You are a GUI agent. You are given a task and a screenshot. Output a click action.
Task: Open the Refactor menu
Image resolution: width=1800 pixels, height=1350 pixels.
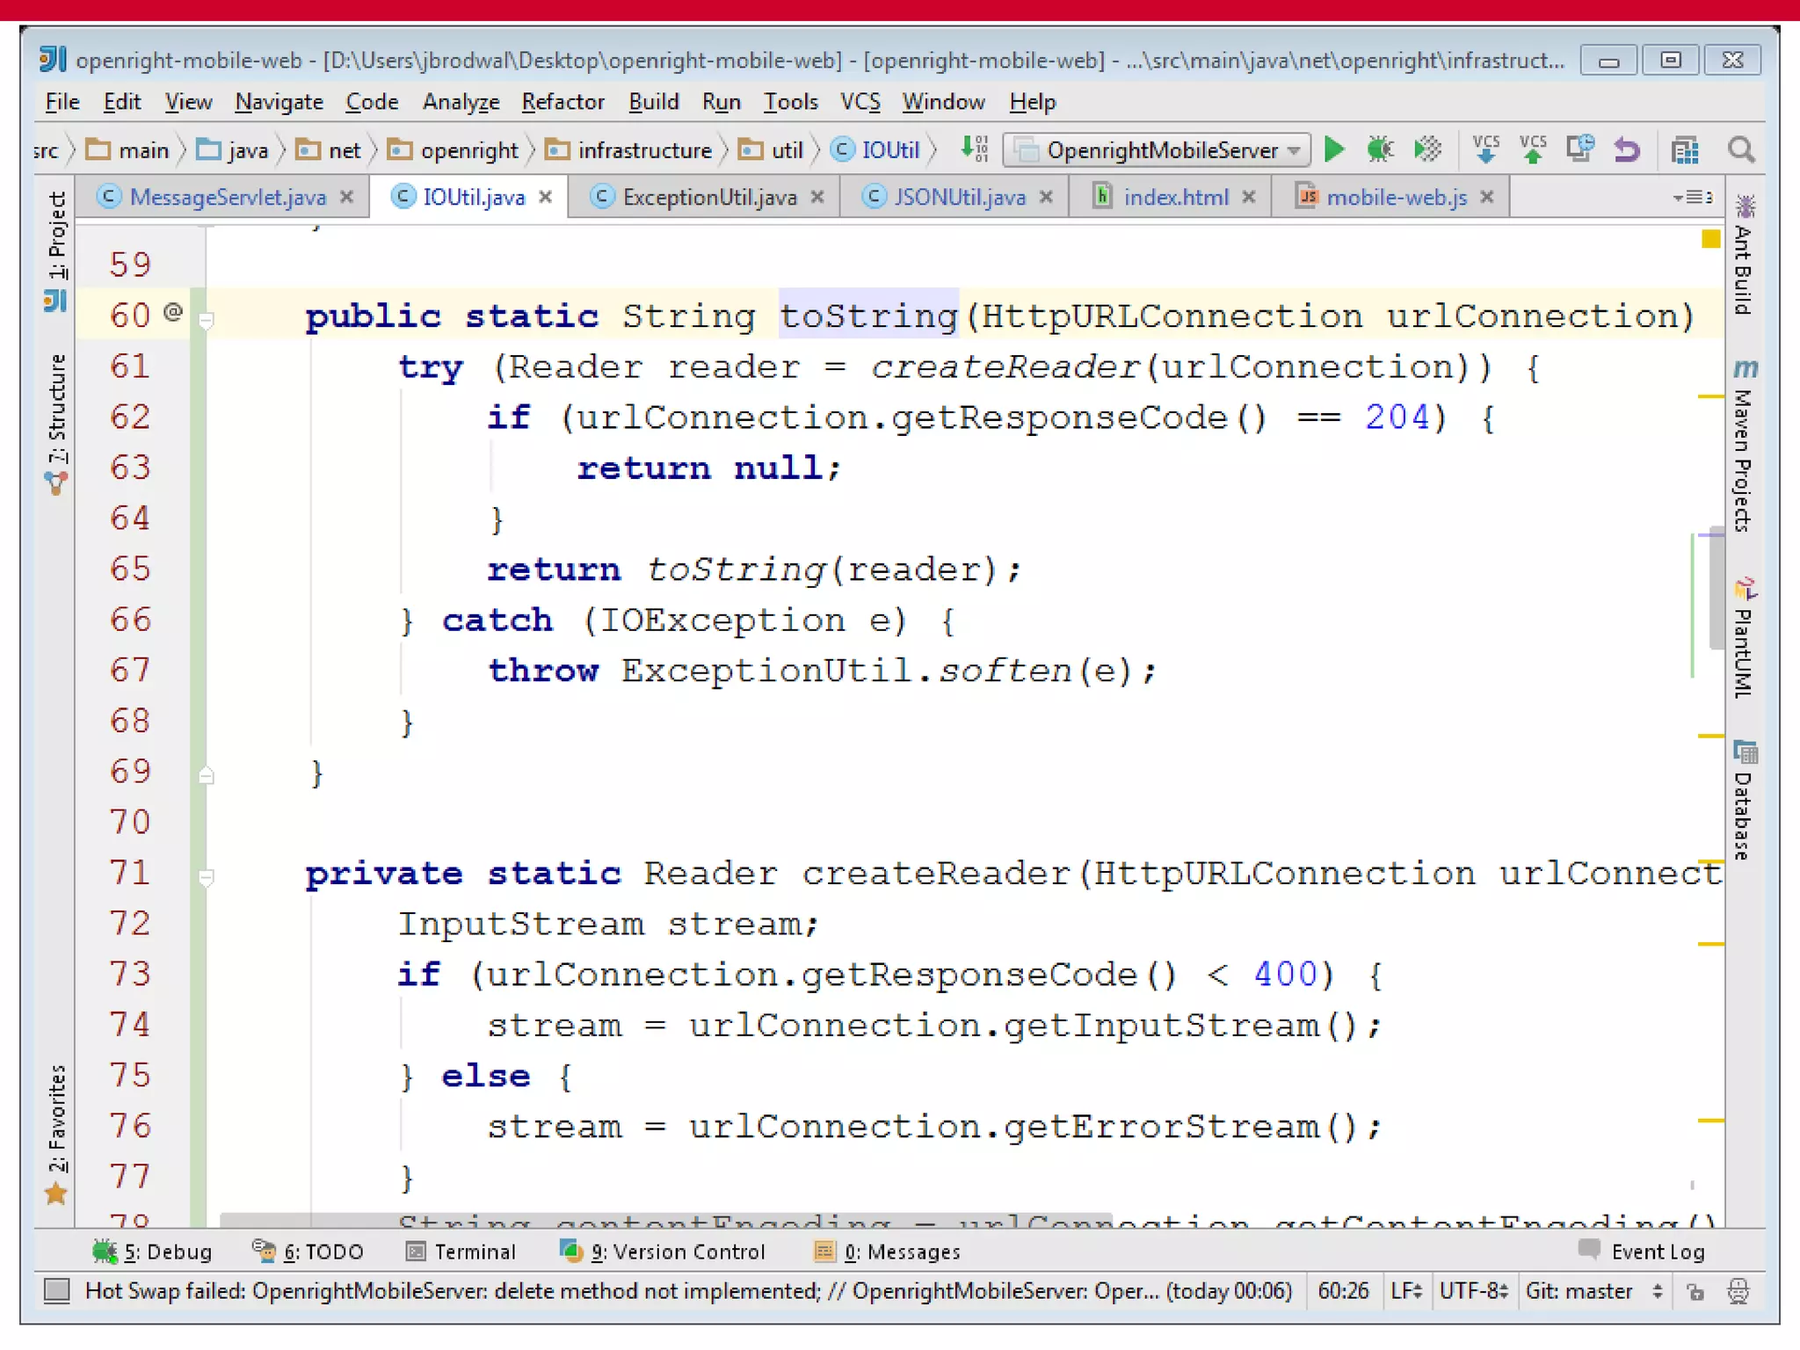[562, 102]
